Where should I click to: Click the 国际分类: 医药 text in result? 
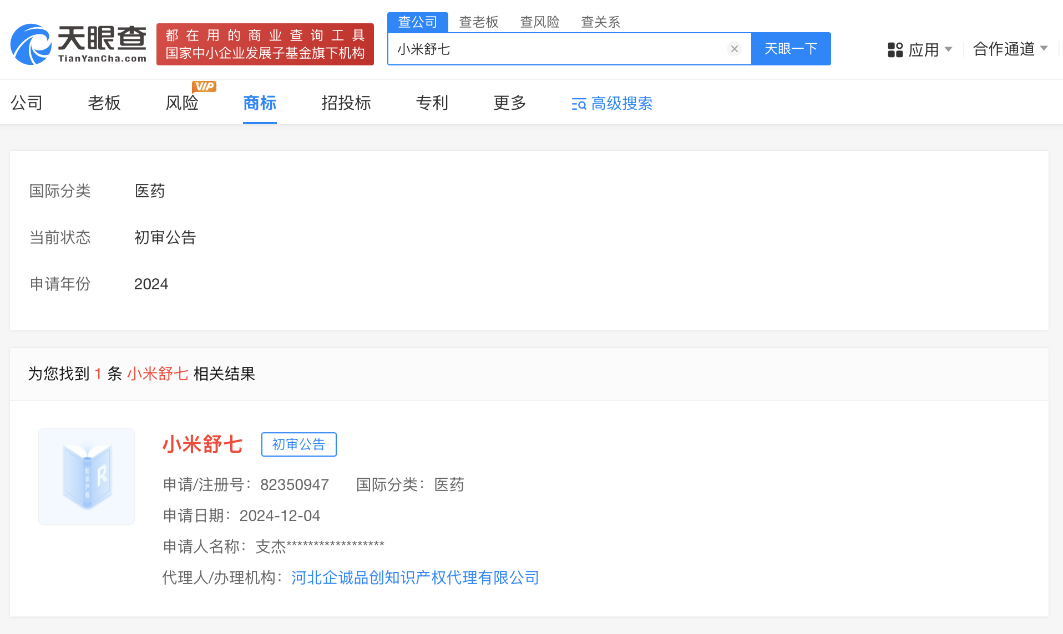coord(410,485)
